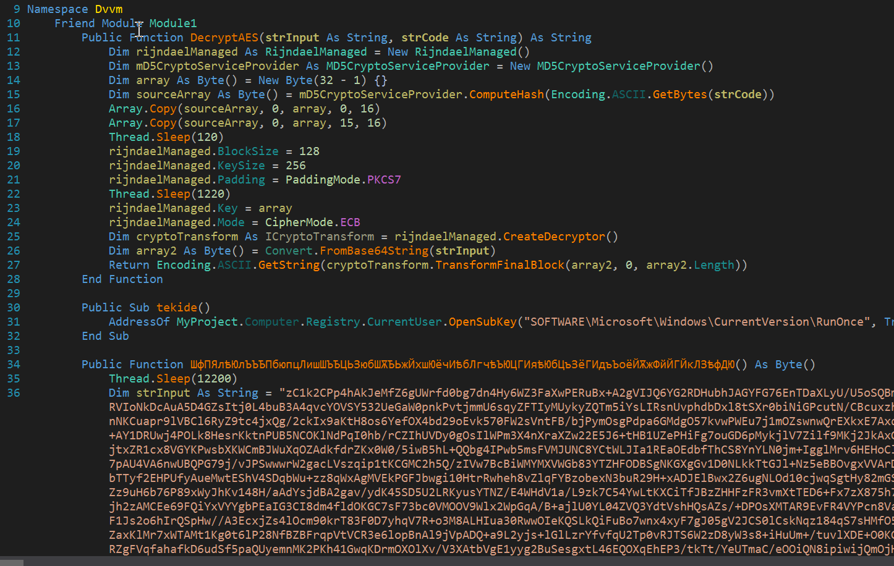The width and height of the screenshot is (894, 566).
Task: Click base64 line starting "bTTyf2EHPUfyAueMwt"
Action: tap(501, 478)
